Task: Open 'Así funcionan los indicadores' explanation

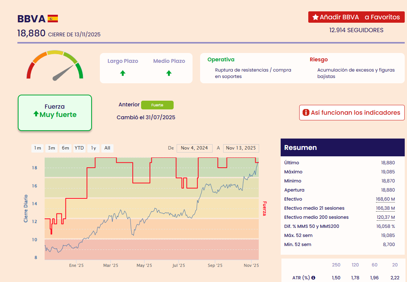Action: click(x=352, y=113)
